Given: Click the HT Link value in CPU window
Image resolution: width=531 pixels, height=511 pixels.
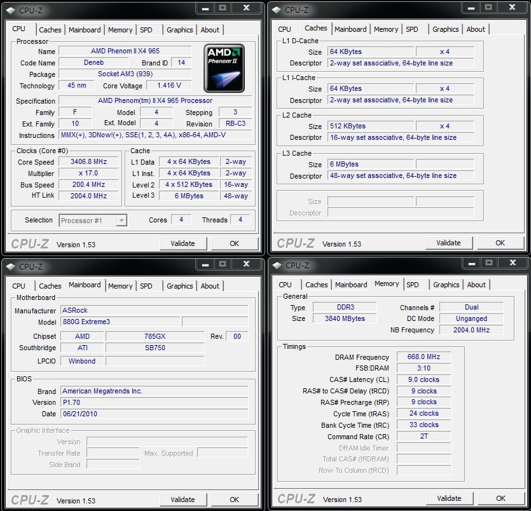Looking at the screenshot, I should (x=88, y=196).
